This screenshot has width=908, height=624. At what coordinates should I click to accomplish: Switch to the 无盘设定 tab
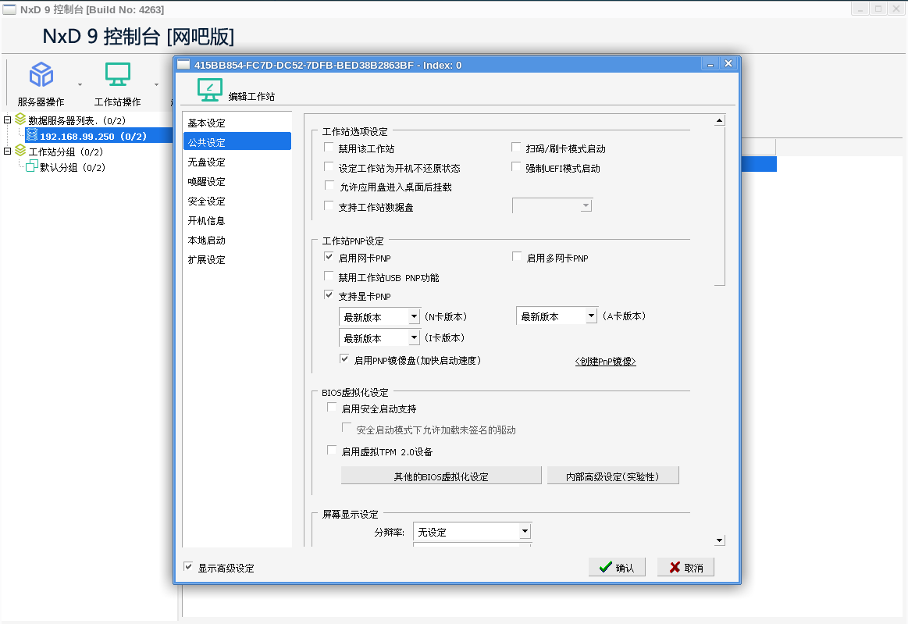coord(237,162)
